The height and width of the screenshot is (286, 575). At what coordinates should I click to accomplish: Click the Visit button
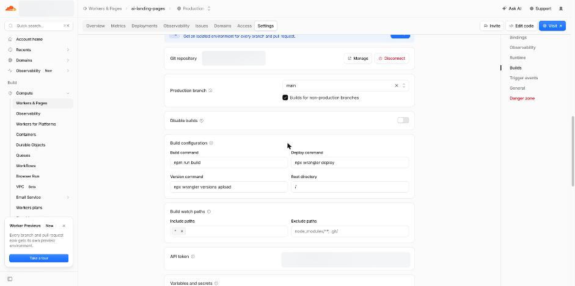pos(552,26)
